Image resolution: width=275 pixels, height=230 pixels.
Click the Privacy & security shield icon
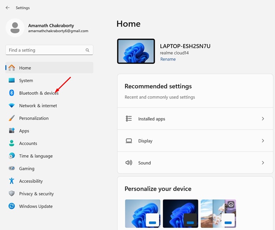12,193
